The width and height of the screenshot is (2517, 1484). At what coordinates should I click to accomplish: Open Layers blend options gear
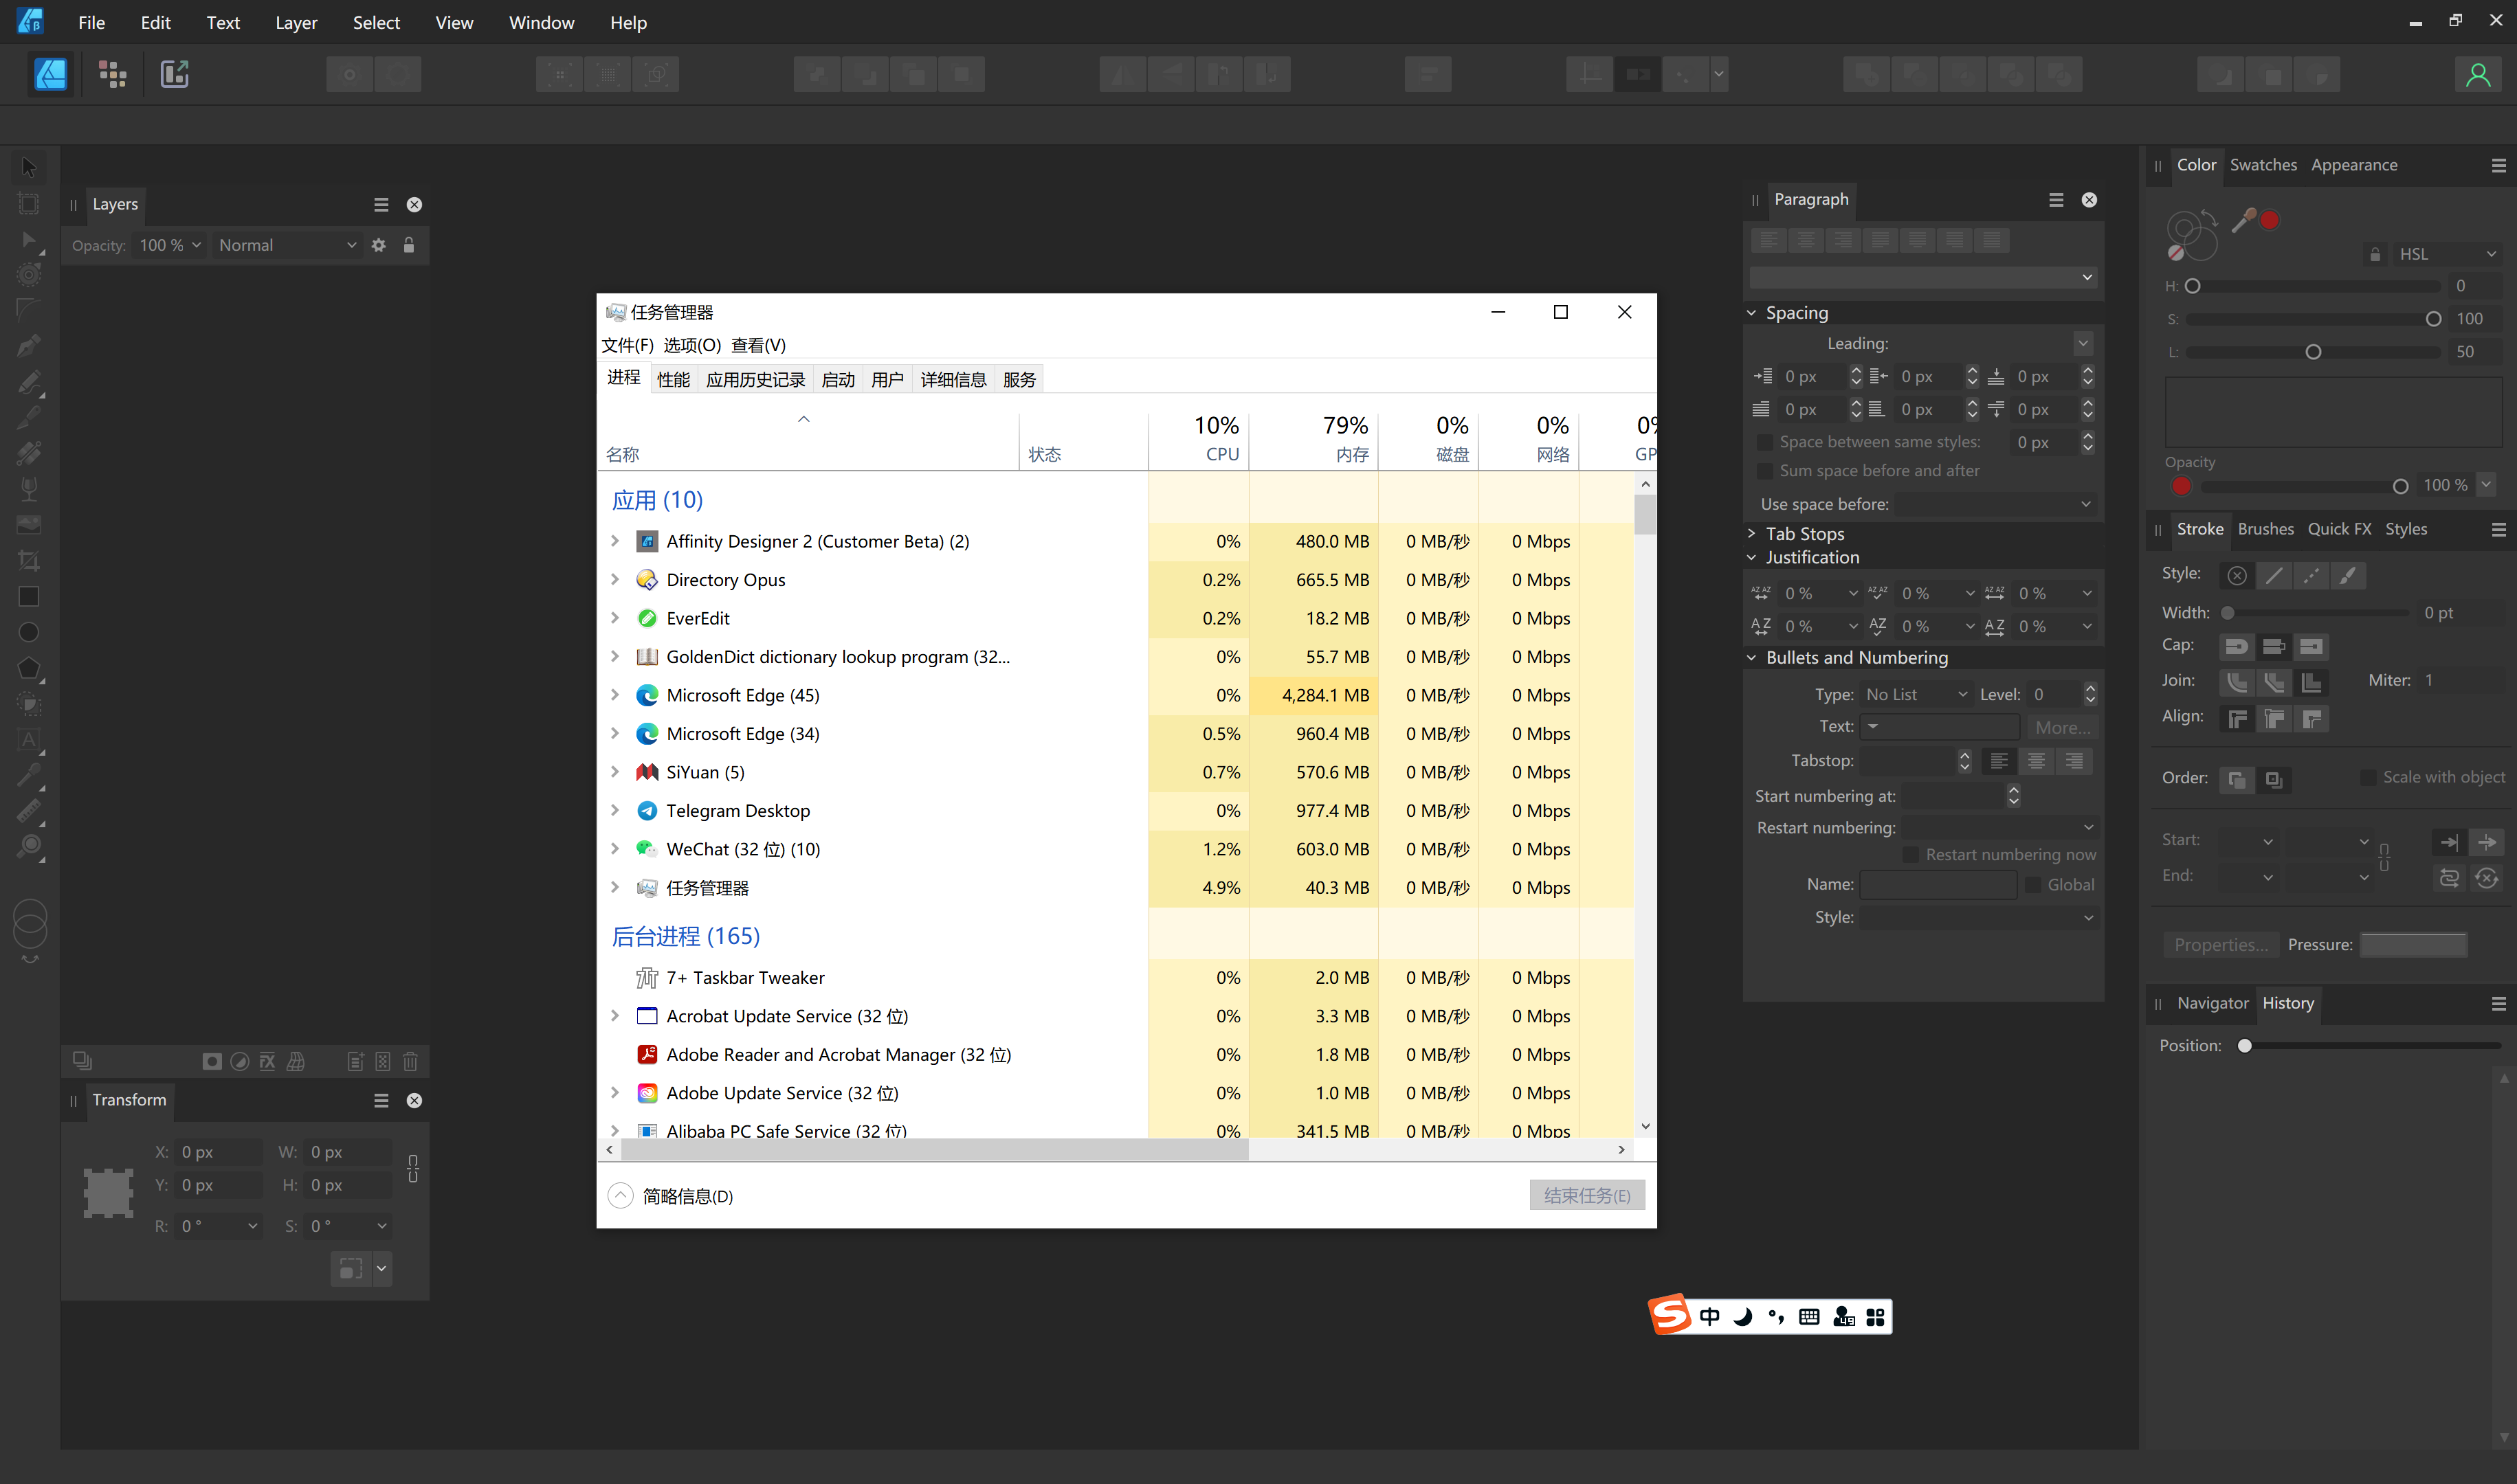tap(378, 245)
